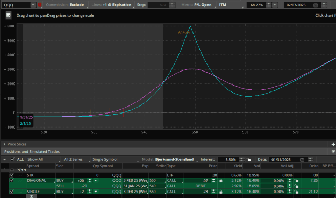Toggle the price lock icon in DIAGONAL row
The image size is (336, 198).
point(221,181)
